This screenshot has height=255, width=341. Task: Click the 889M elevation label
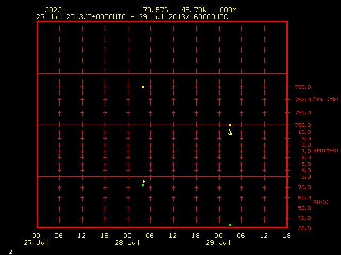pyautogui.click(x=228, y=10)
